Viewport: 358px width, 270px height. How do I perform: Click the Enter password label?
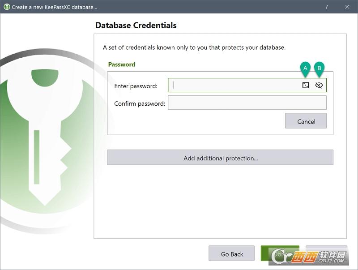click(x=136, y=86)
